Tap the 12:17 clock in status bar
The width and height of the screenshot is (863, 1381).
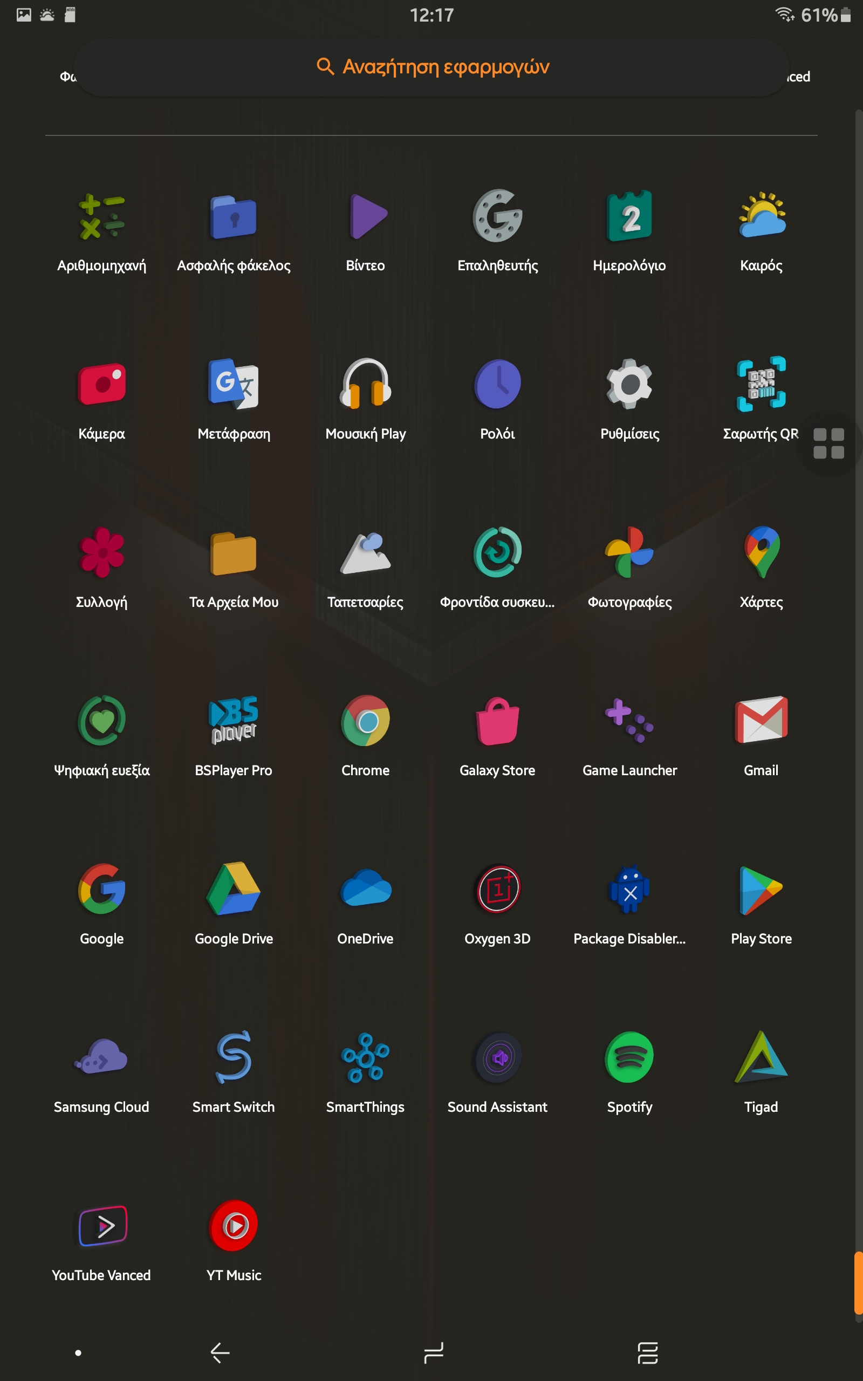(432, 15)
